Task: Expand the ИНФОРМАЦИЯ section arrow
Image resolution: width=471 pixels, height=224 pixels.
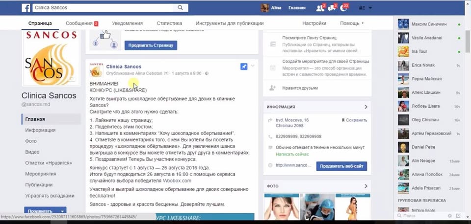Action: pos(366,107)
